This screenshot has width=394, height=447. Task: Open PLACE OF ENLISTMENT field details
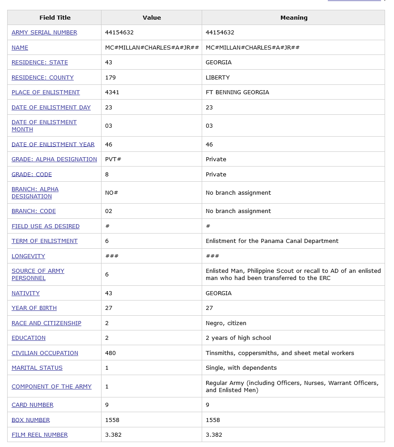point(46,92)
